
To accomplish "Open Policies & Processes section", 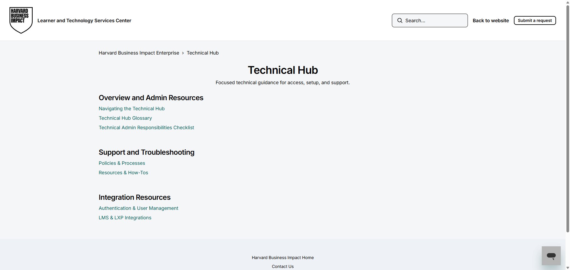I will [x=122, y=163].
